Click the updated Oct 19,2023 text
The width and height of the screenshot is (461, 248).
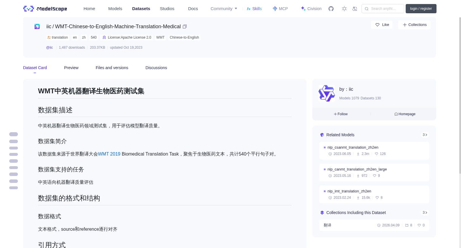click(x=126, y=48)
